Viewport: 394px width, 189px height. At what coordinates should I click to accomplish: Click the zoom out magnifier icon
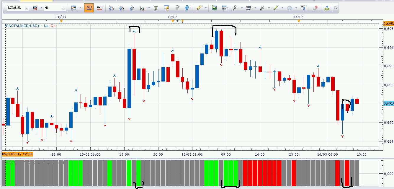pos(122,8)
